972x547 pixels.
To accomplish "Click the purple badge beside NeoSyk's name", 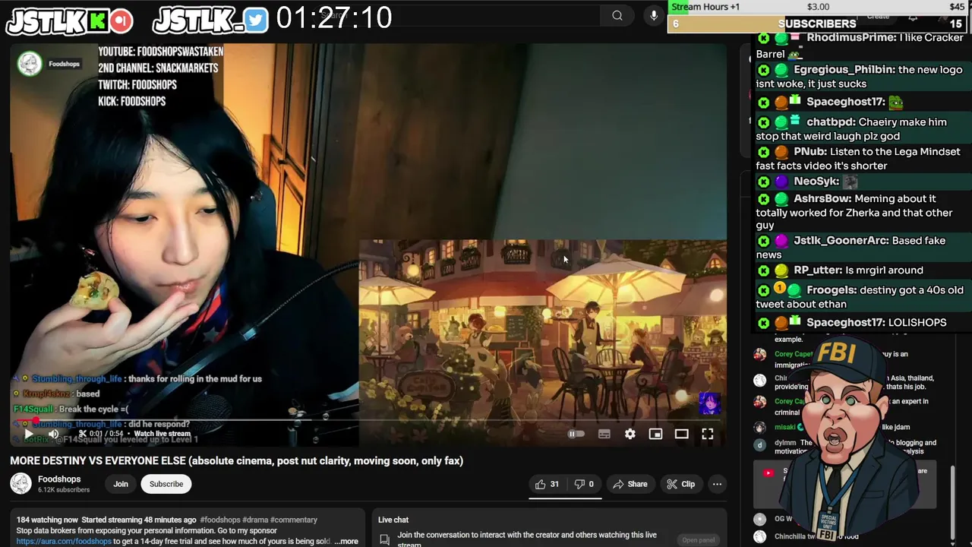I will pos(781,182).
